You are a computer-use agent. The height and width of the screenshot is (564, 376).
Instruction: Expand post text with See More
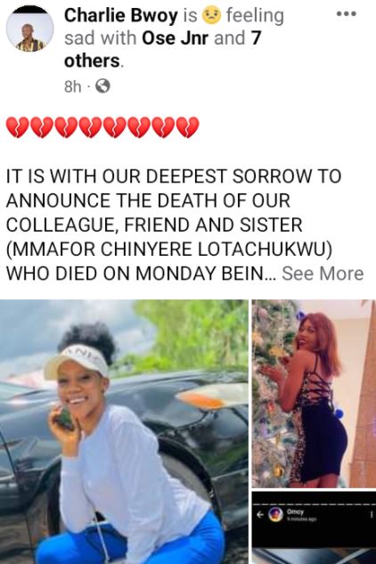(x=323, y=274)
